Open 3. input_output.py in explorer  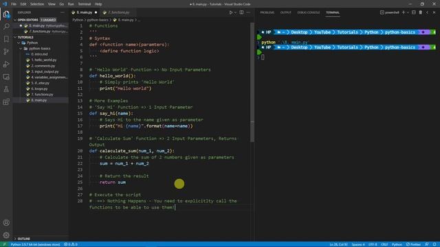coord(45,71)
